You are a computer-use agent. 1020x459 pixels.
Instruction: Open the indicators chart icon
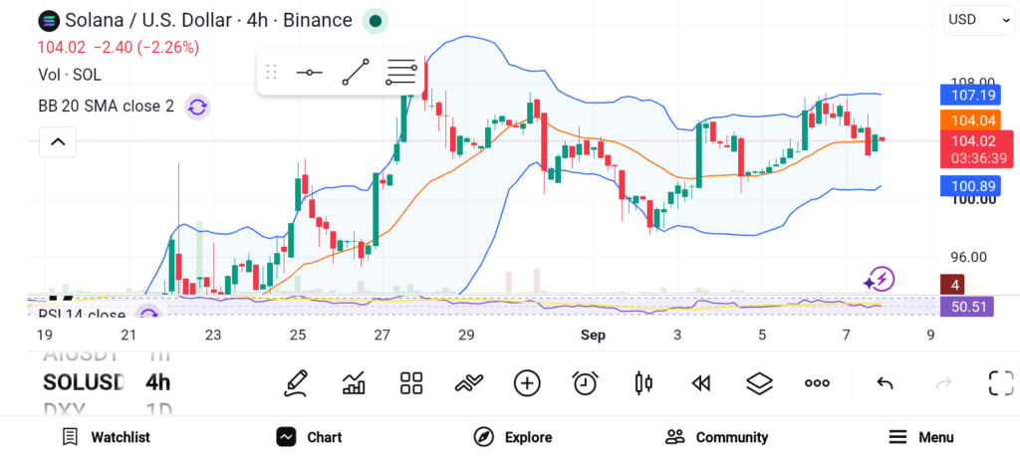tap(354, 383)
